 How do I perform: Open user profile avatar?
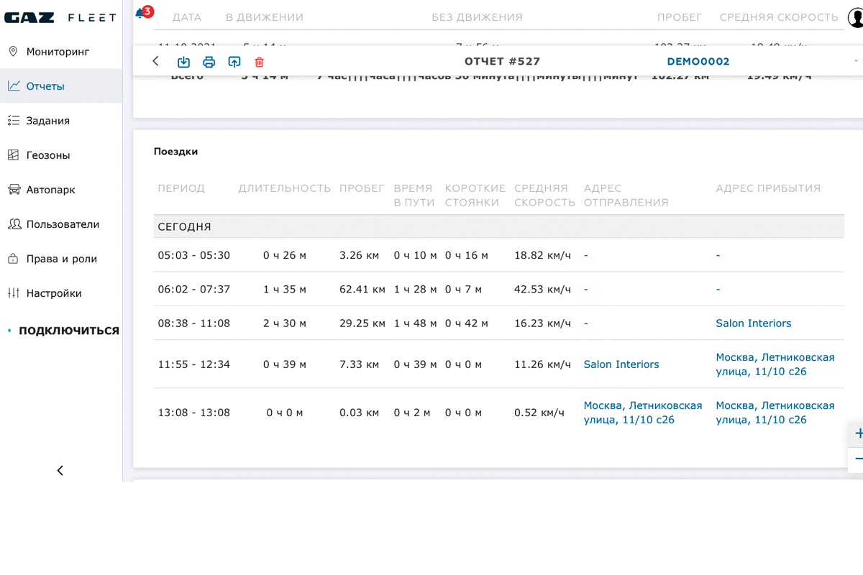[x=856, y=17]
